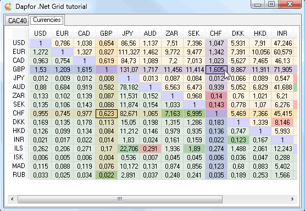Image resolution: width=305 pixels, height=211 pixels.
Task: Select the CAD row header
Action: [19, 60]
